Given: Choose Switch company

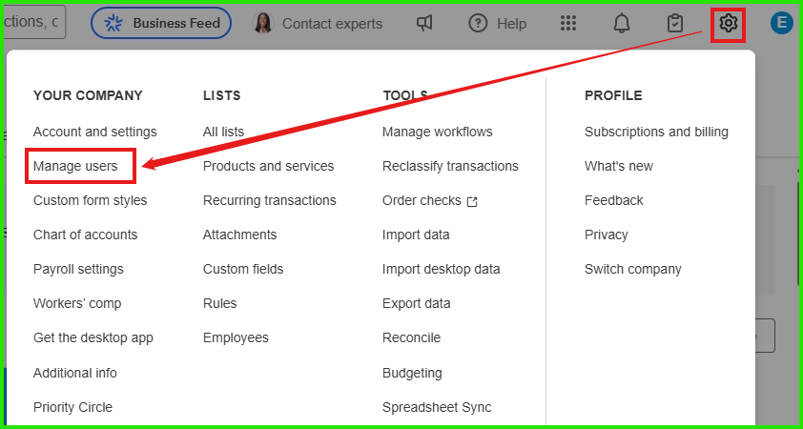Looking at the screenshot, I should (633, 269).
